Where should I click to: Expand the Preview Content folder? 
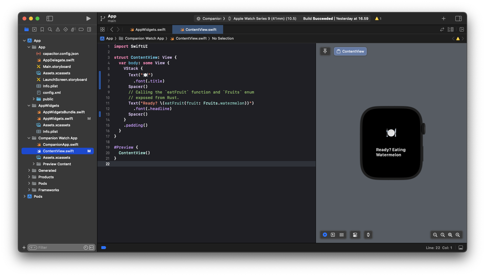34,164
